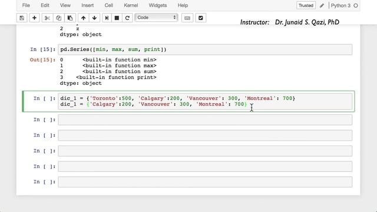Click the pd.Series code cell In [15]
Image resolution: width=377 pixels, height=212 pixels.
205,49
